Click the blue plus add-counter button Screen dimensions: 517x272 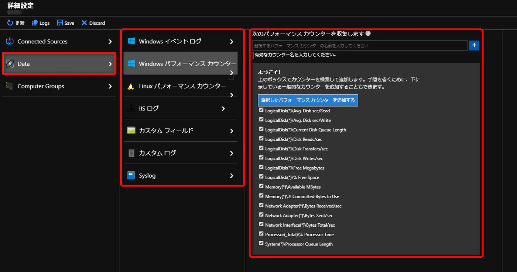474,46
